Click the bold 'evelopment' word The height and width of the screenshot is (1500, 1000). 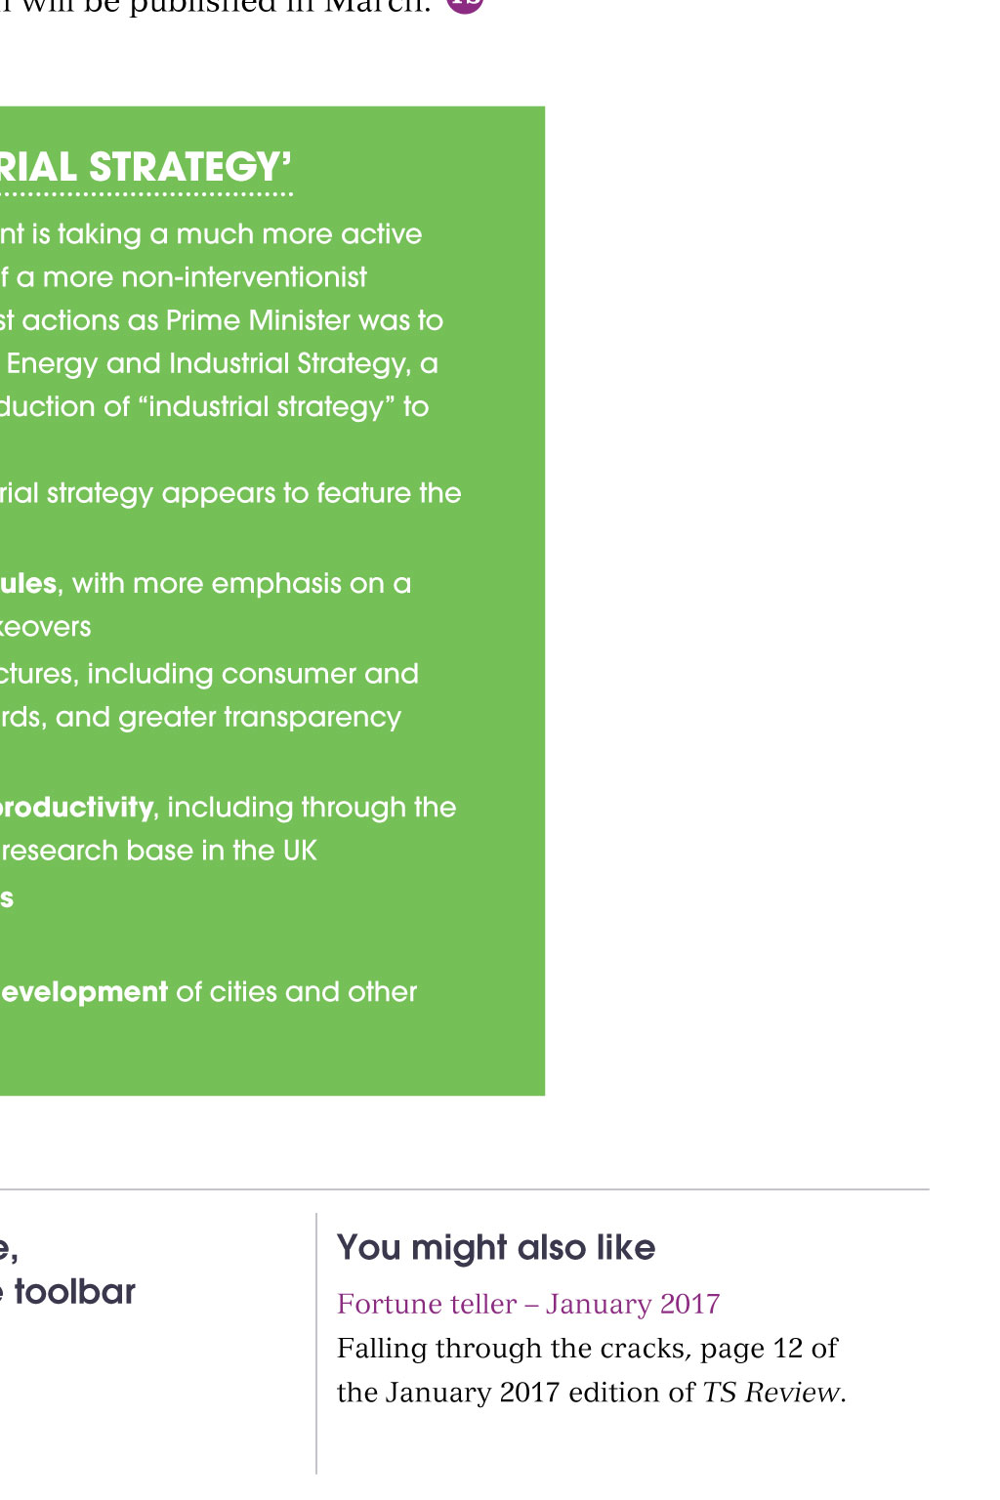(84, 991)
